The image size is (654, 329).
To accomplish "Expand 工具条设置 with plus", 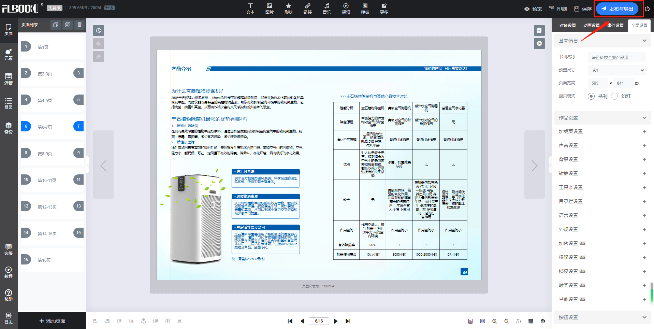I will coord(644,188).
